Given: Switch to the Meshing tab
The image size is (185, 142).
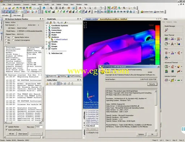Looking at the screenshot, I should [x=62, y=76].
